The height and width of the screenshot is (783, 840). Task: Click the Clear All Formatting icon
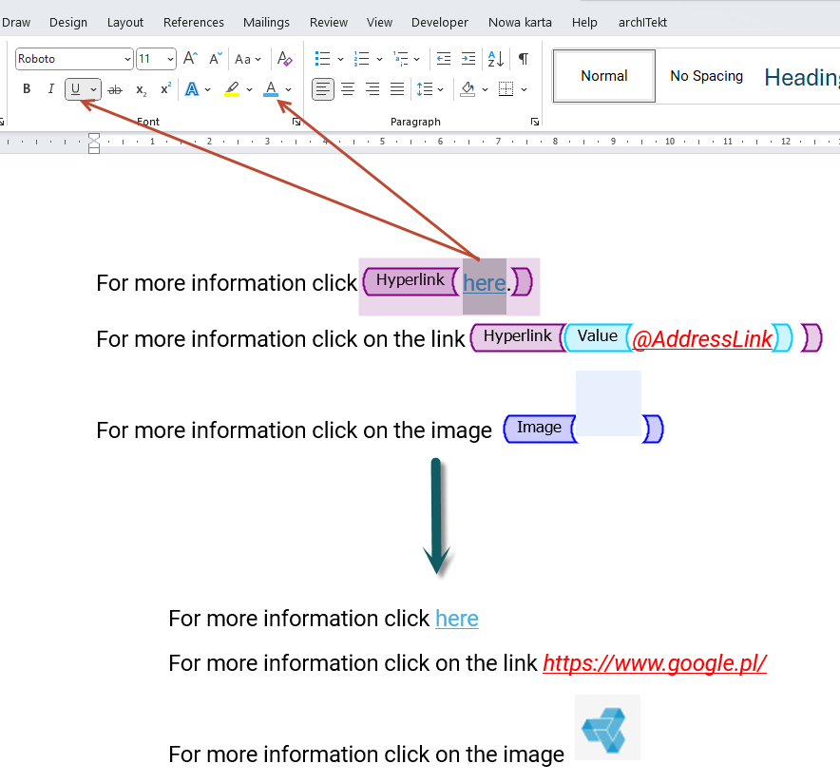point(284,58)
